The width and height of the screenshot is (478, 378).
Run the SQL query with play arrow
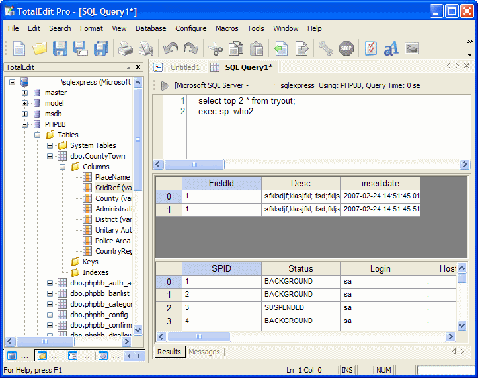[165, 86]
